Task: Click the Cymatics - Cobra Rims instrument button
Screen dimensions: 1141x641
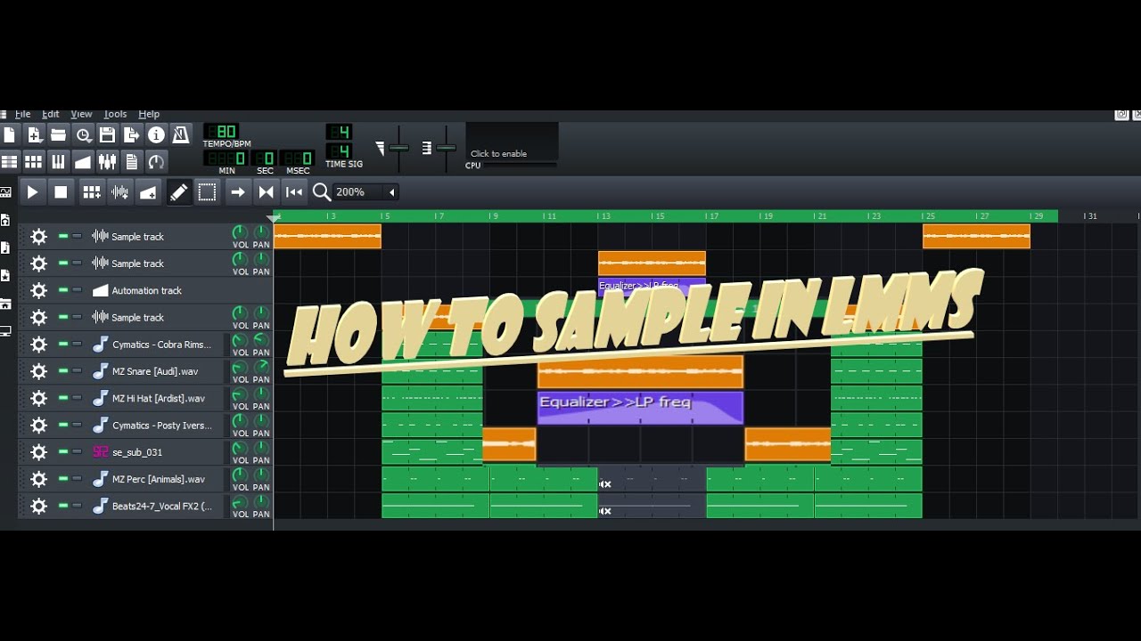Action: pyautogui.click(x=155, y=344)
